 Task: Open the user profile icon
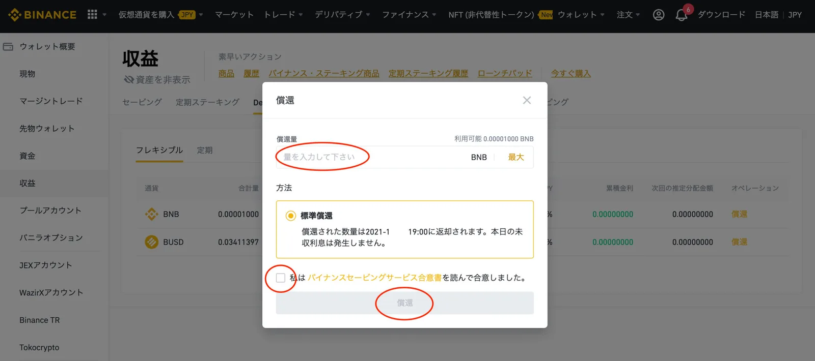(659, 15)
